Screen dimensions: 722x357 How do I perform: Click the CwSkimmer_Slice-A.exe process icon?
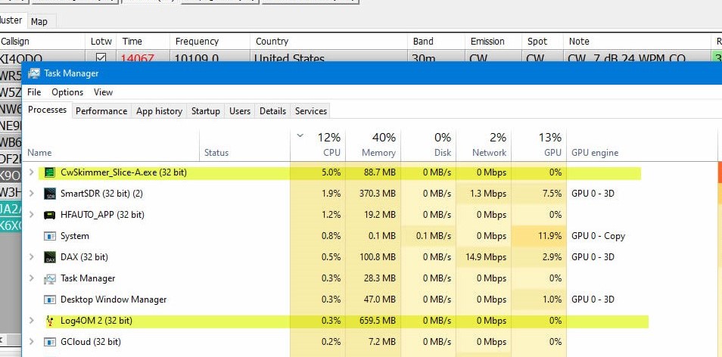(49, 172)
